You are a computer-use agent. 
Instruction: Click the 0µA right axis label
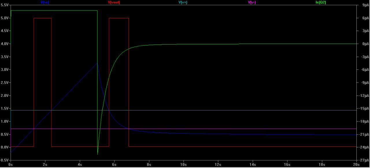point(365,44)
